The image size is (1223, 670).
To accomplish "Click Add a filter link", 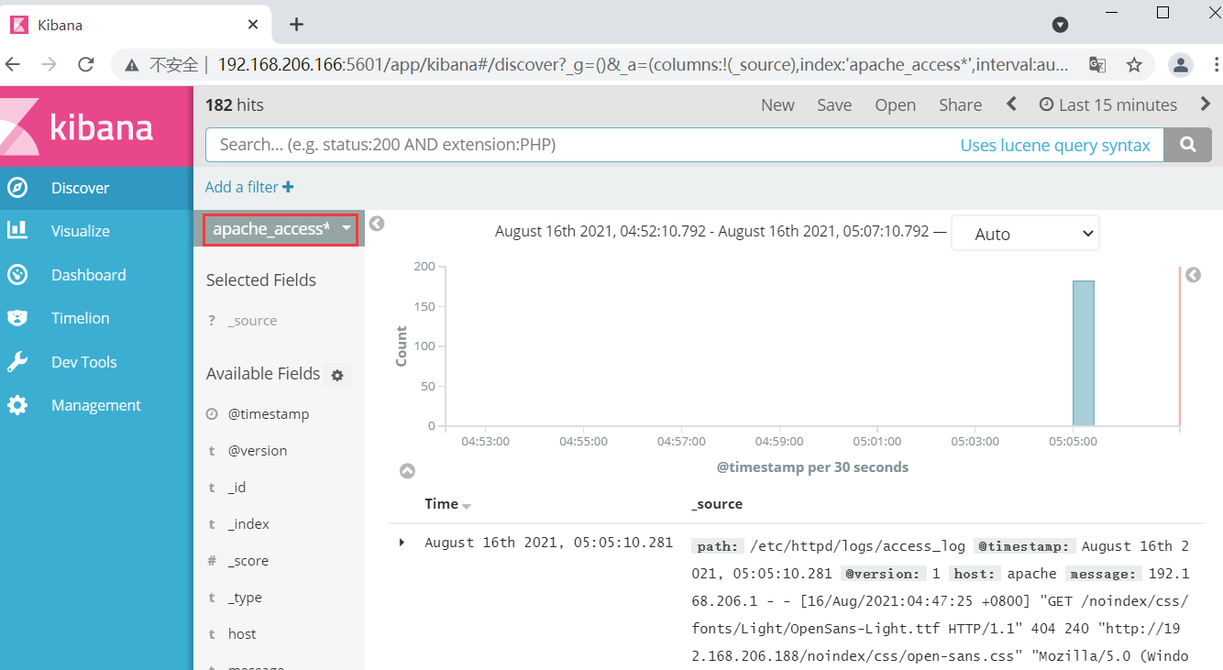I will [x=249, y=187].
